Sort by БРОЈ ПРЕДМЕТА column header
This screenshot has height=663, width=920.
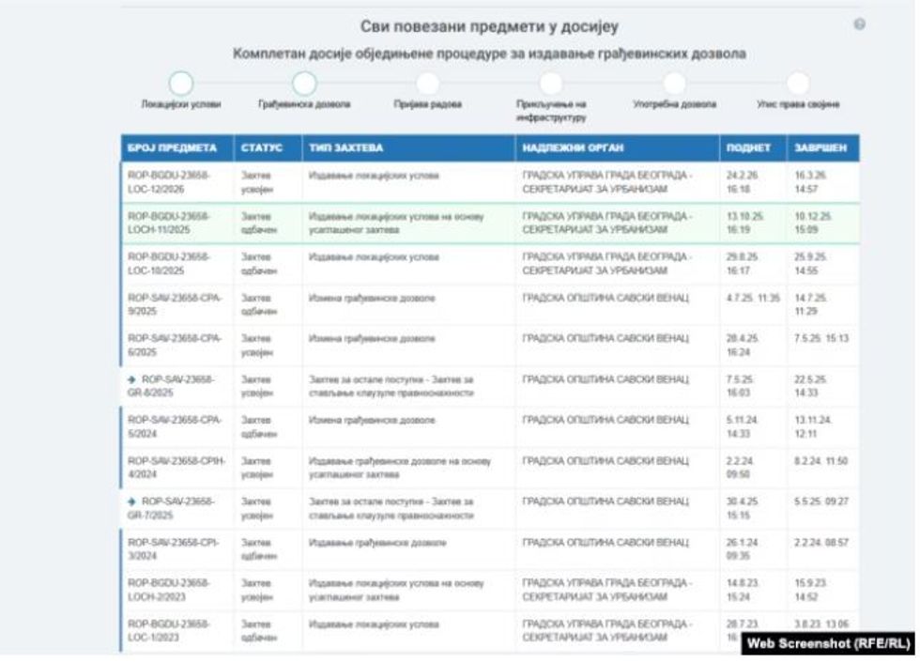point(172,148)
